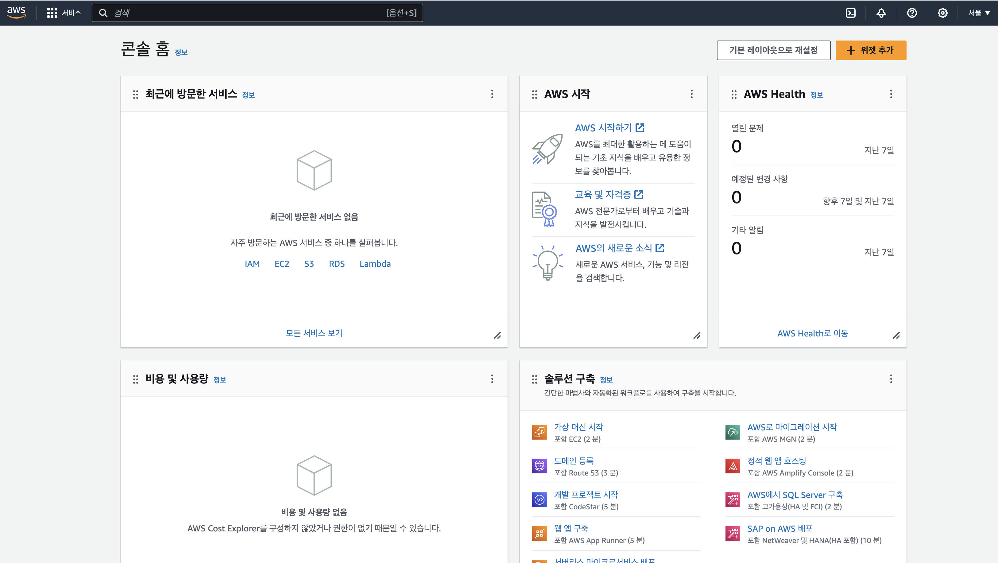998x563 pixels.
Task: Click the AWS Health widget resize handle
Action: click(x=896, y=336)
